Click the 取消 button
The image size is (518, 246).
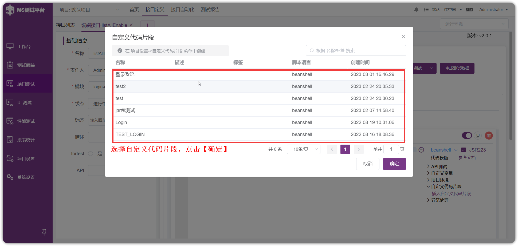tap(368, 164)
